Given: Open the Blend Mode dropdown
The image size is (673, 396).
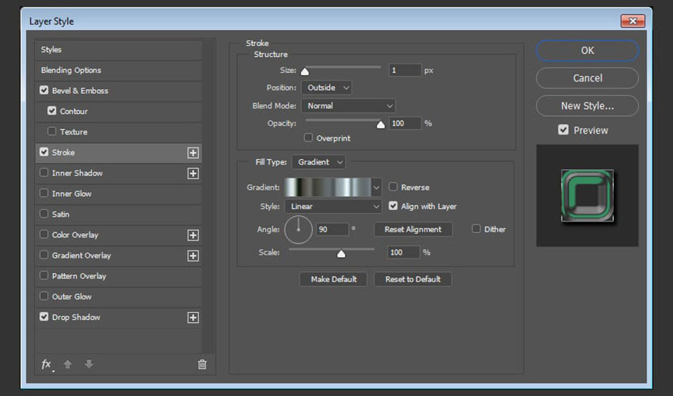Looking at the screenshot, I should pyautogui.click(x=348, y=105).
